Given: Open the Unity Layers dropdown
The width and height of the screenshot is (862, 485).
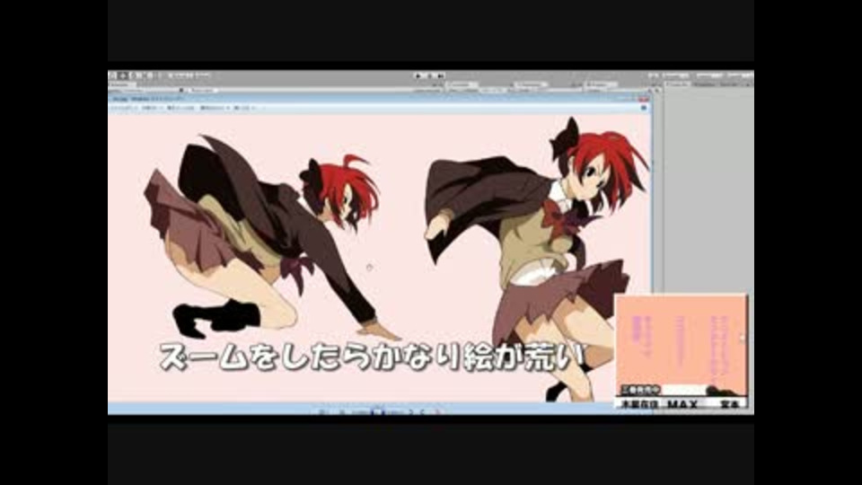Looking at the screenshot, I should pyautogui.click(x=709, y=75).
